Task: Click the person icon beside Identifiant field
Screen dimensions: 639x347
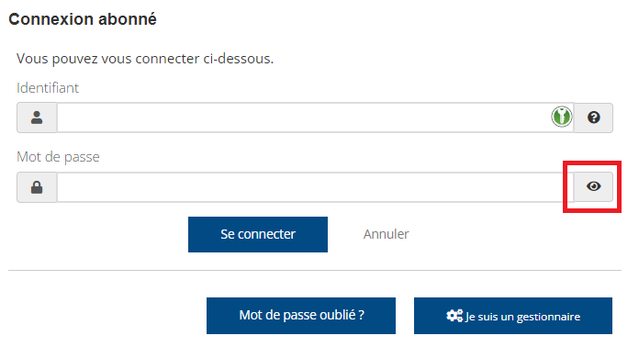Action: coord(37,118)
